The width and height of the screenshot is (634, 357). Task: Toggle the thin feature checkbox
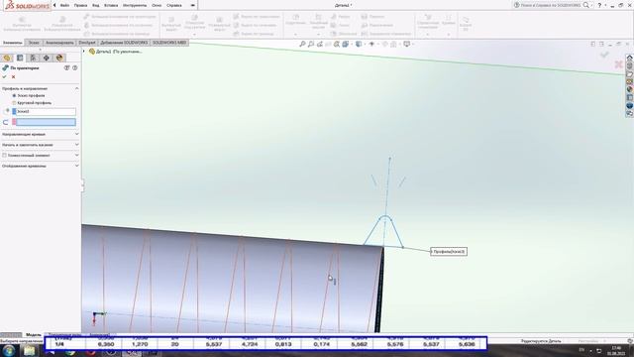pos(4,155)
